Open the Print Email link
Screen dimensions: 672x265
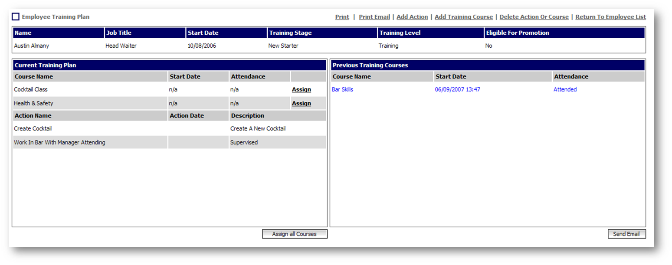pyautogui.click(x=374, y=17)
